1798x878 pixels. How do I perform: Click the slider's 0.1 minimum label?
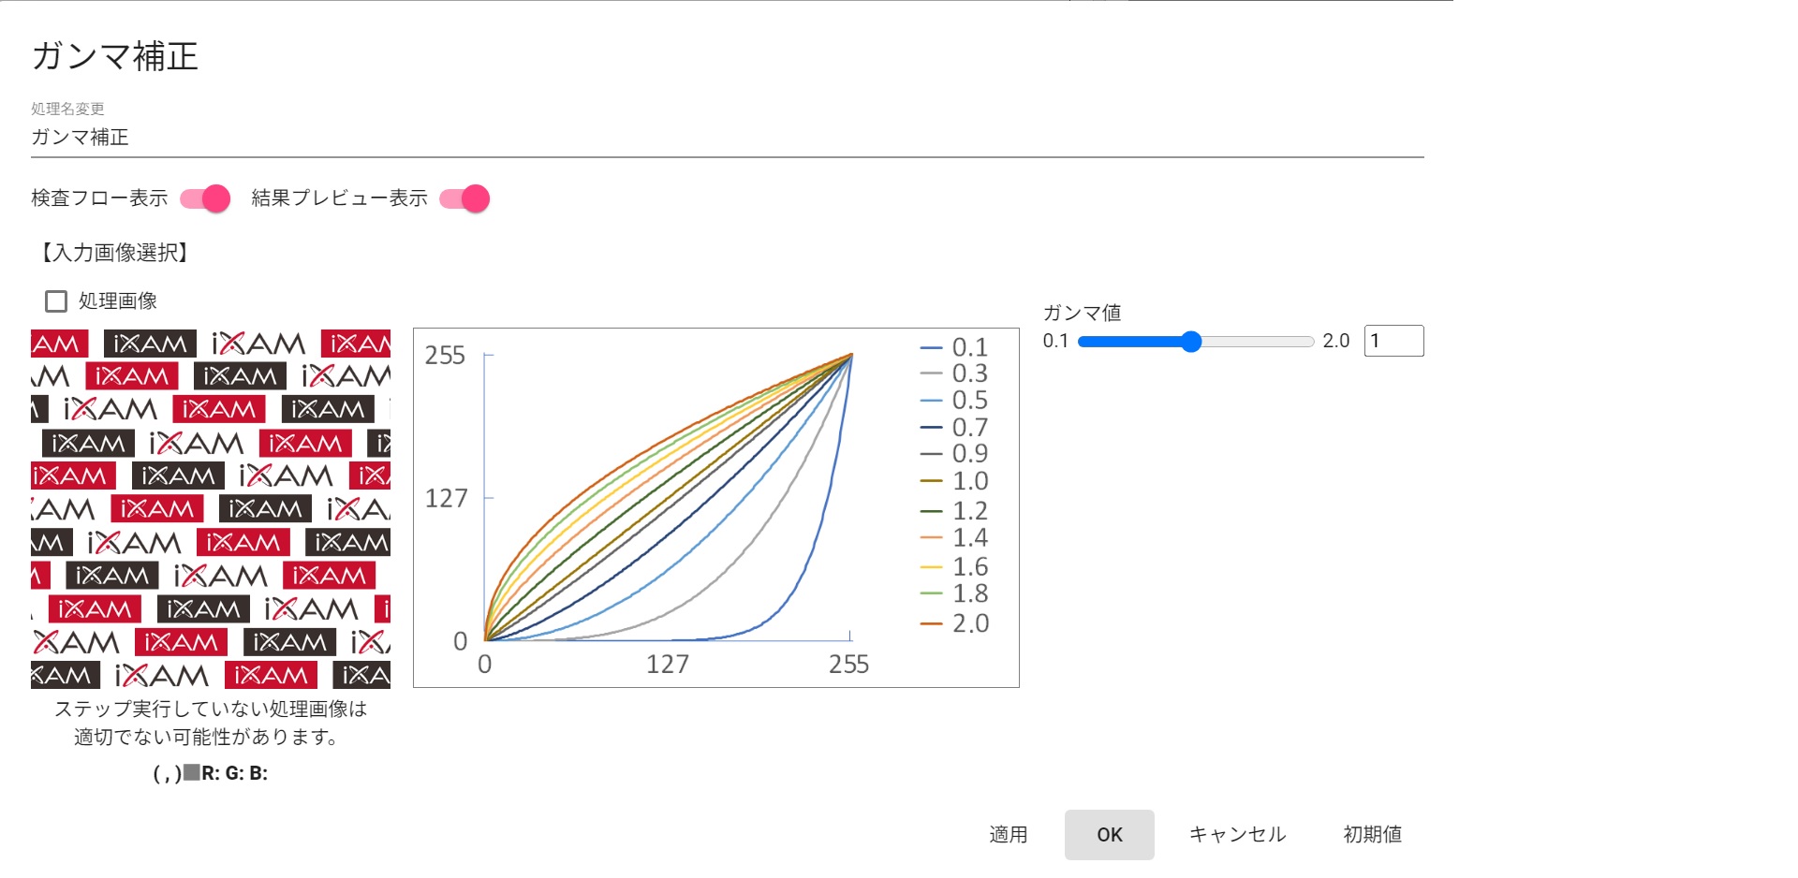(1055, 341)
